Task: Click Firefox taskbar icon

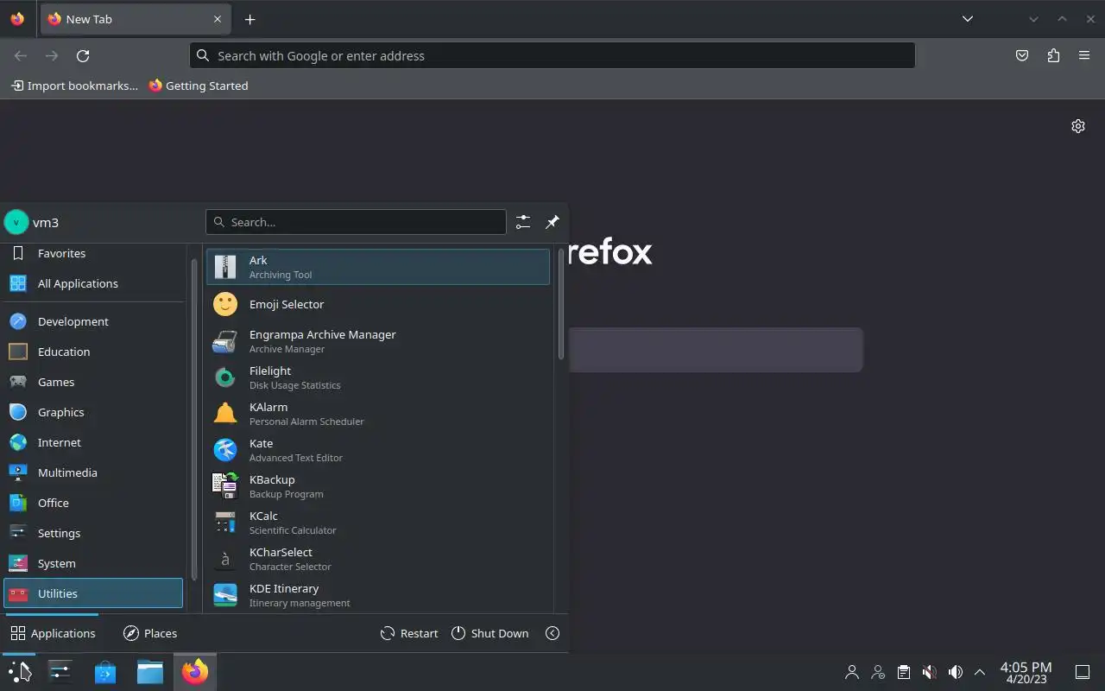Action: click(195, 672)
